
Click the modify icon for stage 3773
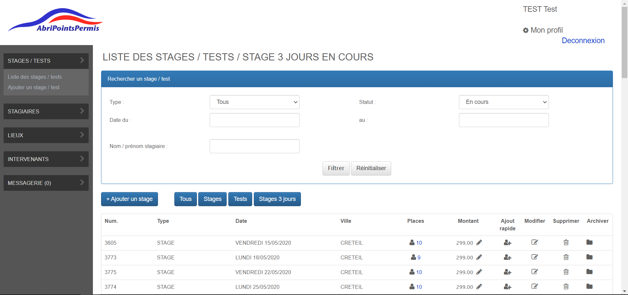coord(534,257)
